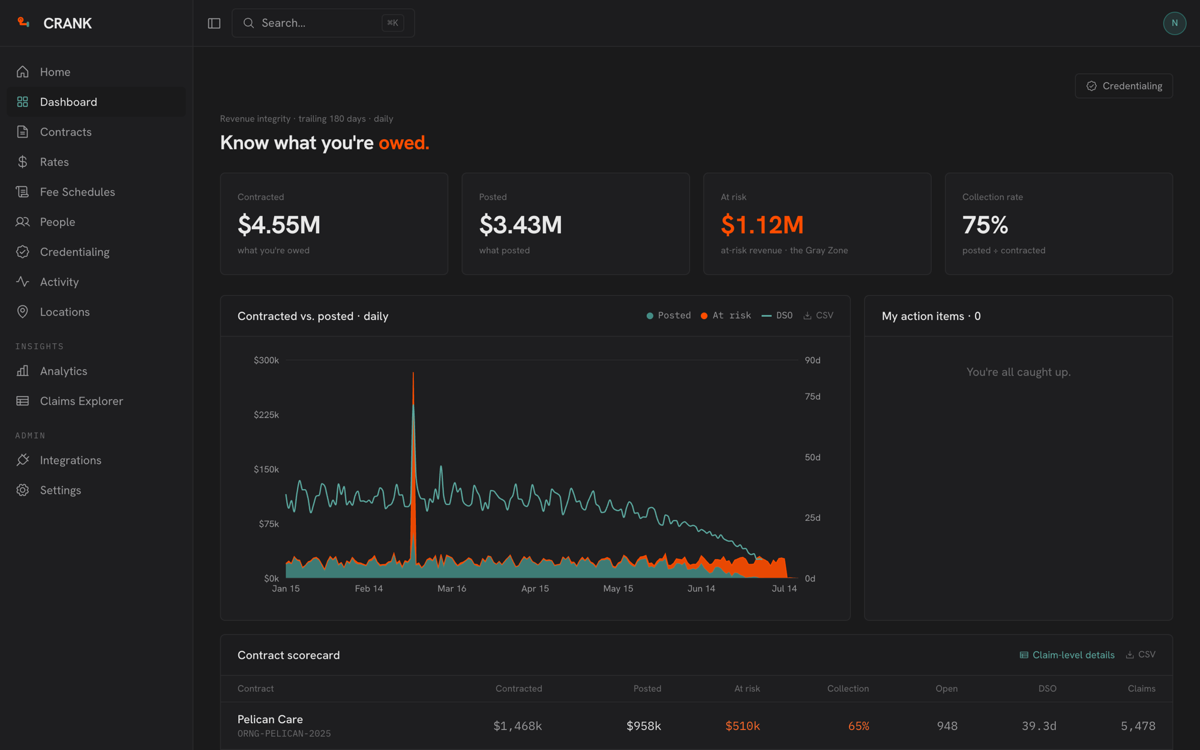Click the Posted $3.43M card
This screenshot has width=1200, height=750.
click(x=575, y=224)
